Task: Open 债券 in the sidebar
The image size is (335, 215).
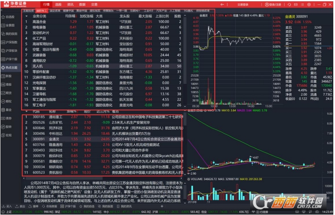Action: click(7, 118)
